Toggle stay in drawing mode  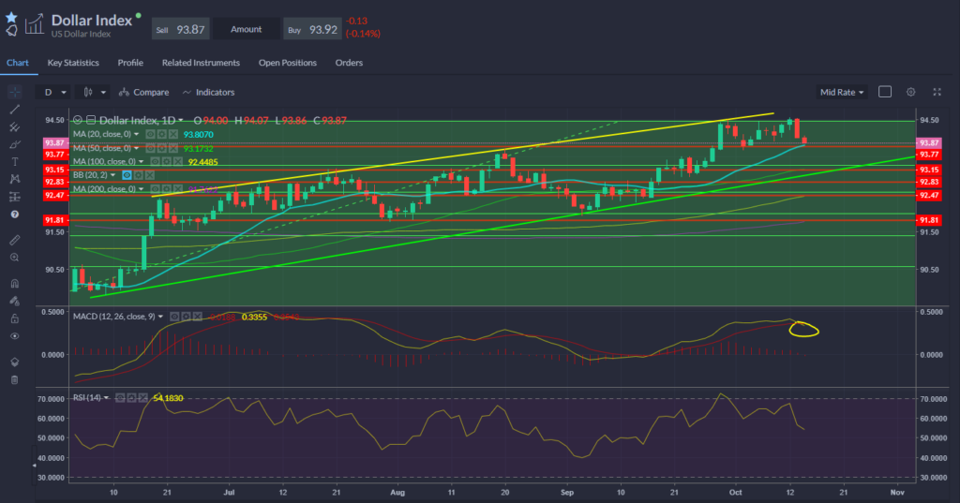point(15,301)
